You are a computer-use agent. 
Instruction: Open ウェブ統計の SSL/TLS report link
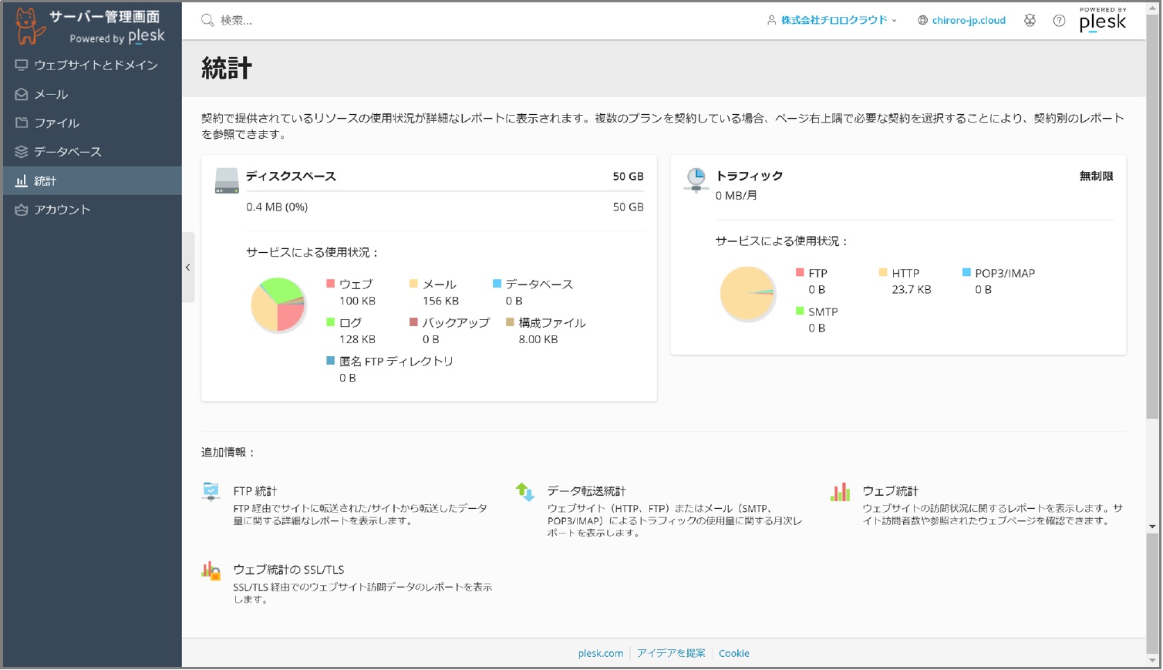coord(288,570)
